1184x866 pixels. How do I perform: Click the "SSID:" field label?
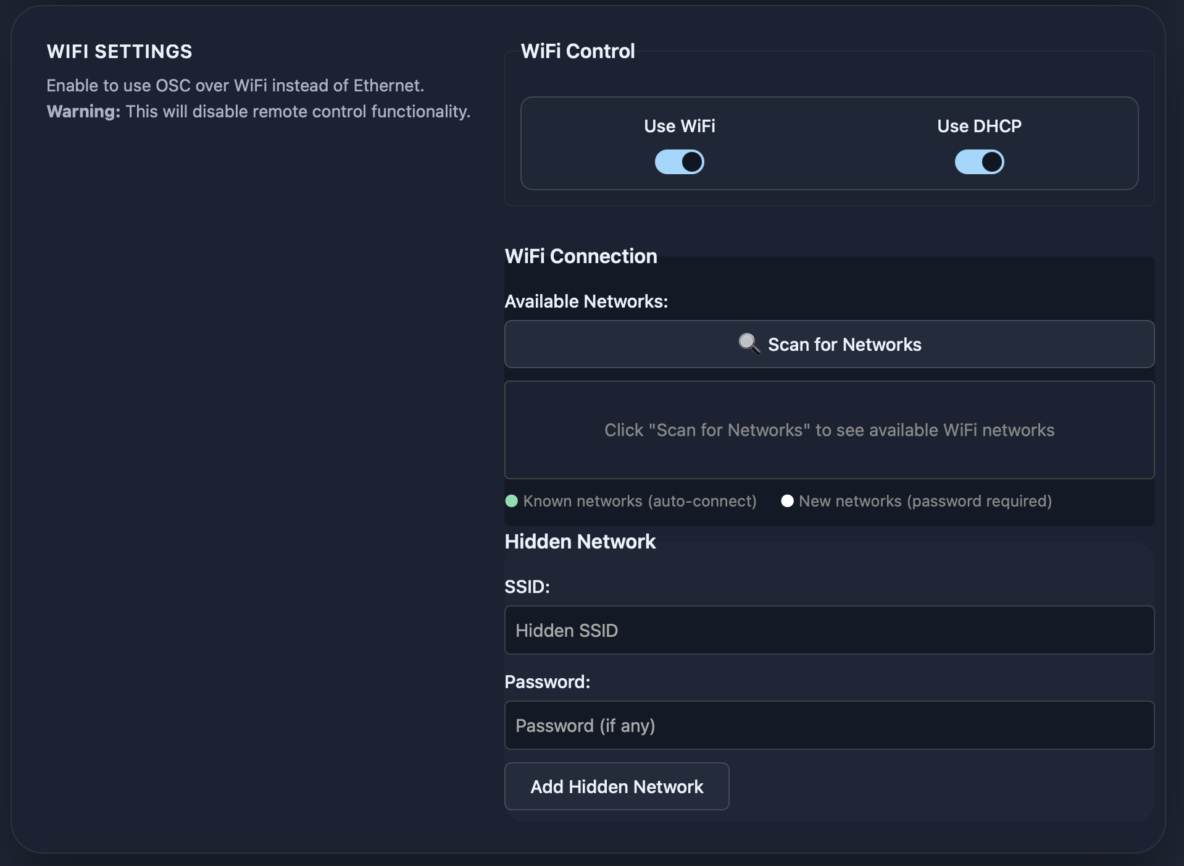(x=527, y=587)
